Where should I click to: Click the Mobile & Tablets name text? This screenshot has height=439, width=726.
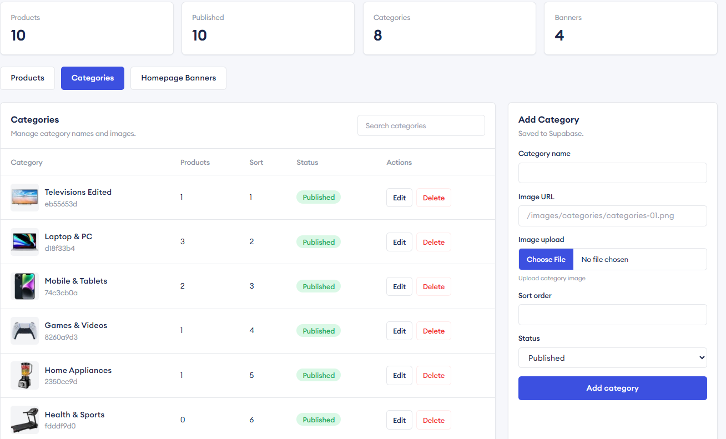75,281
